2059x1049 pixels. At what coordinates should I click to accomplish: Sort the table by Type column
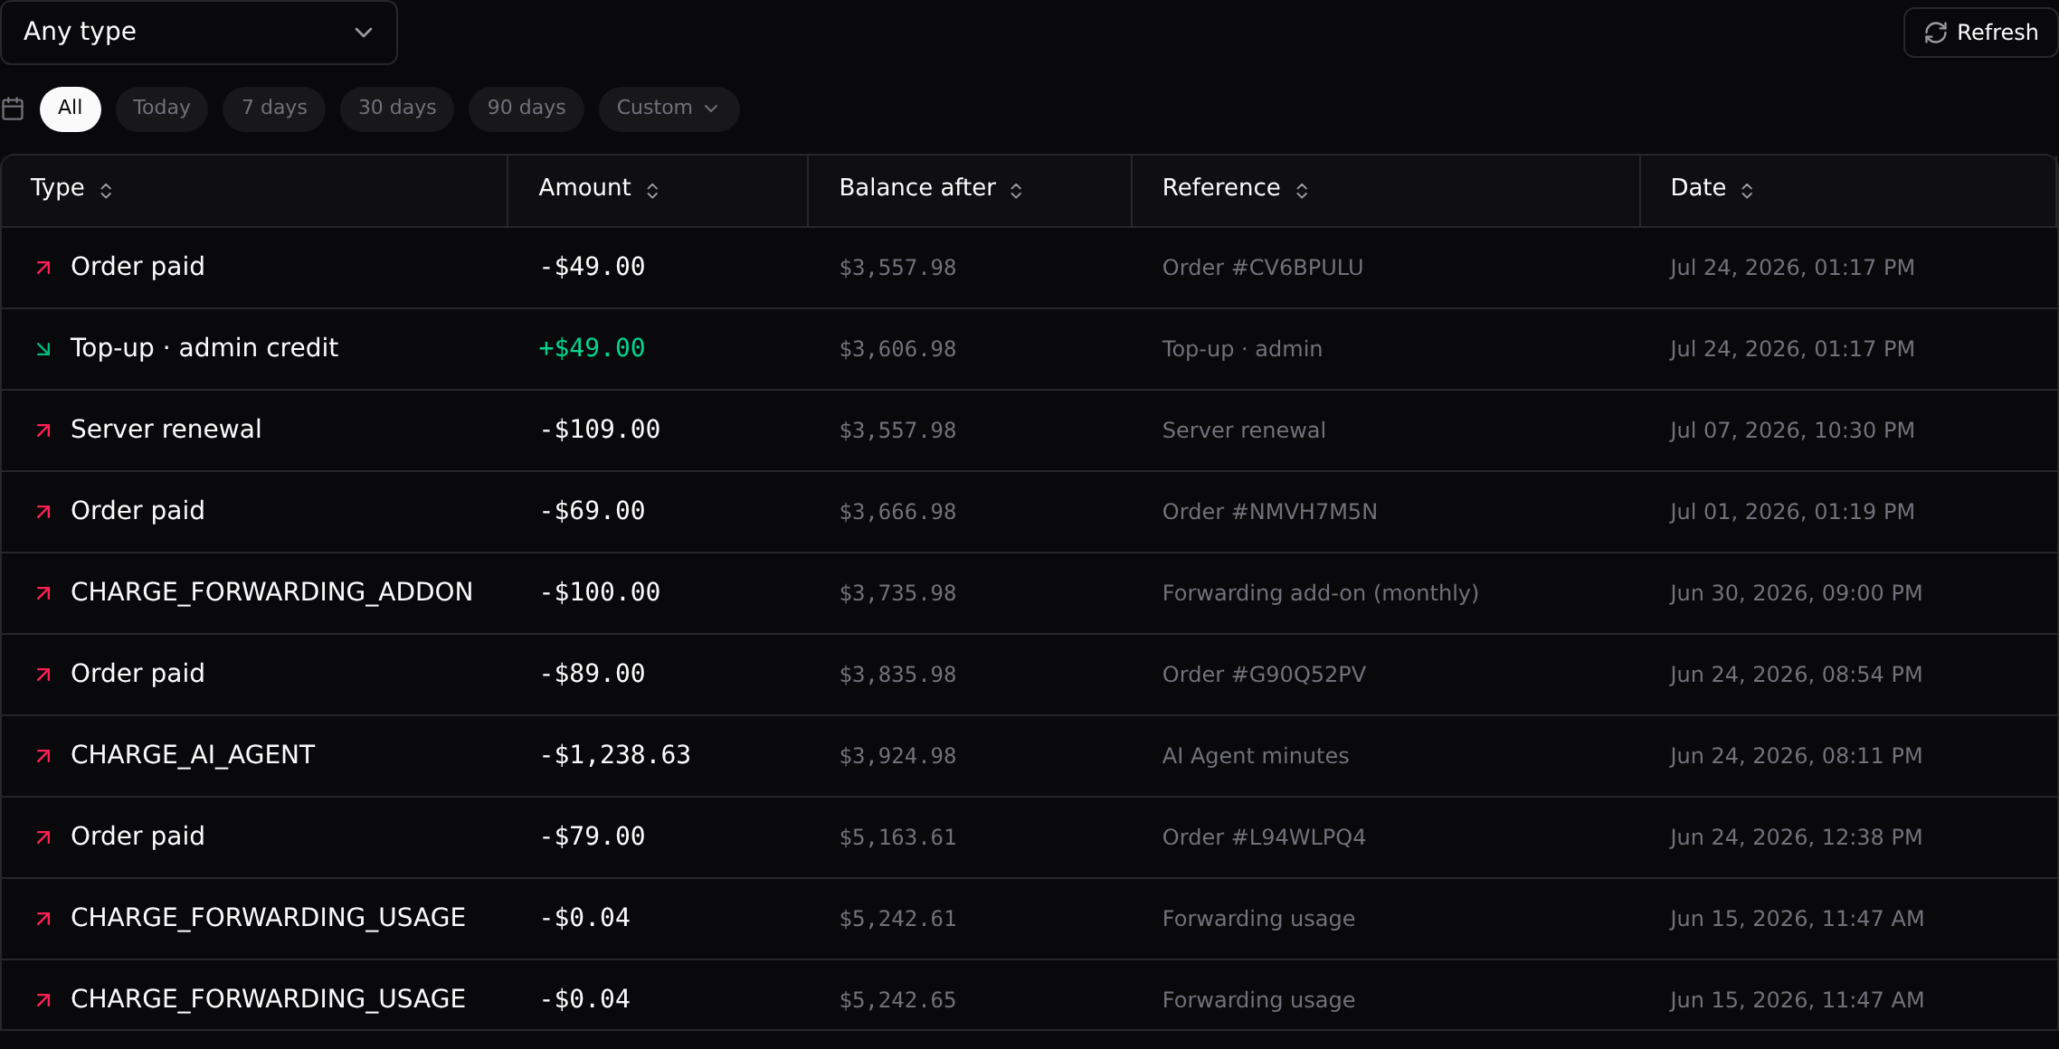pyautogui.click(x=71, y=188)
